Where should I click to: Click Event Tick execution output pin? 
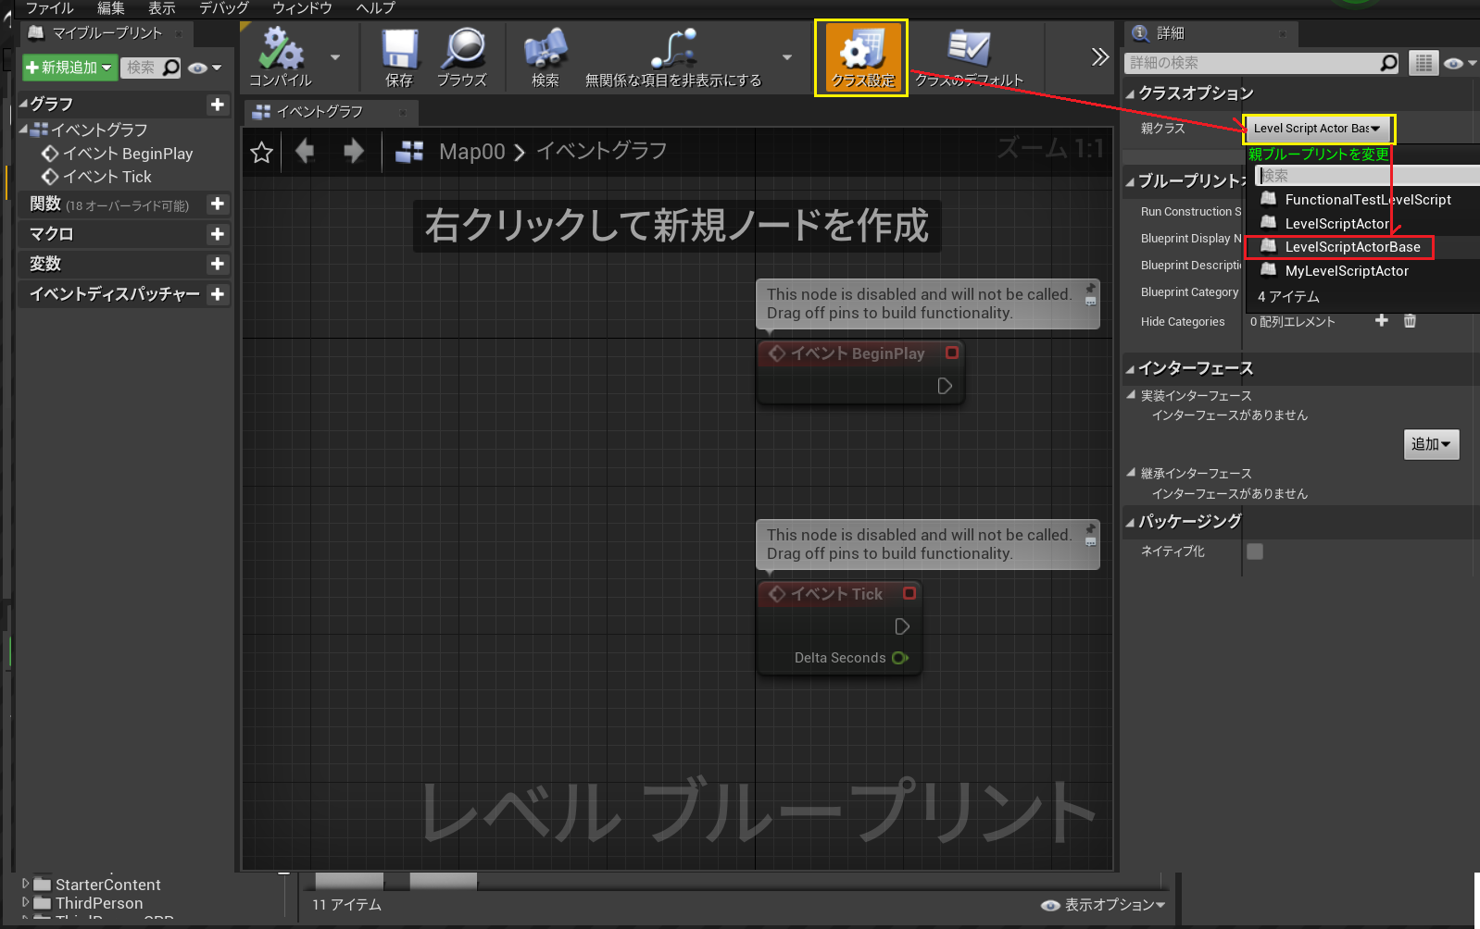[902, 626]
